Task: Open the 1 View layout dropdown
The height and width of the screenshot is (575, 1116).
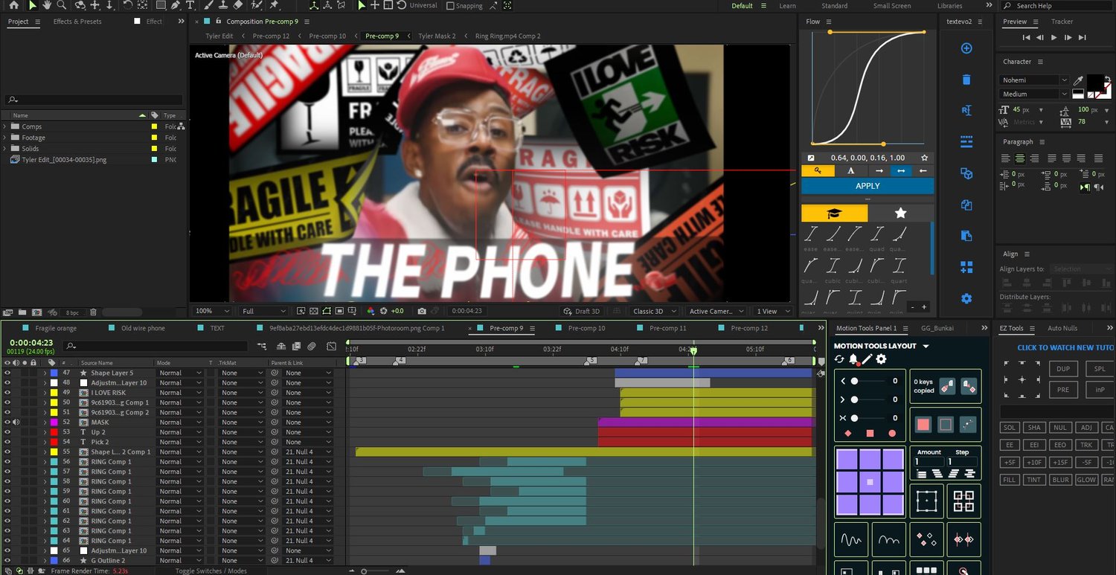Action: pos(772,311)
